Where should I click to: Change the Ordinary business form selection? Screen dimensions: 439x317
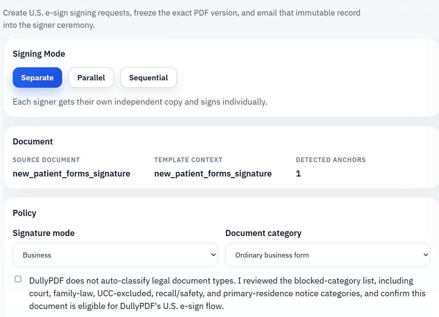tap(327, 255)
